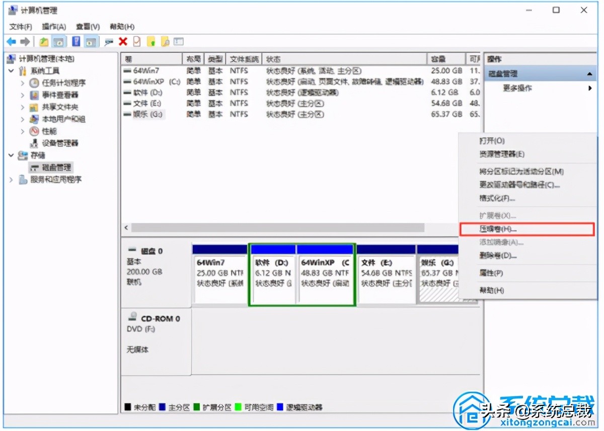Click the back navigation arrow toolbar icon
Image resolution: width=604 pixels, height=431 pixels.
pos(12,41)
